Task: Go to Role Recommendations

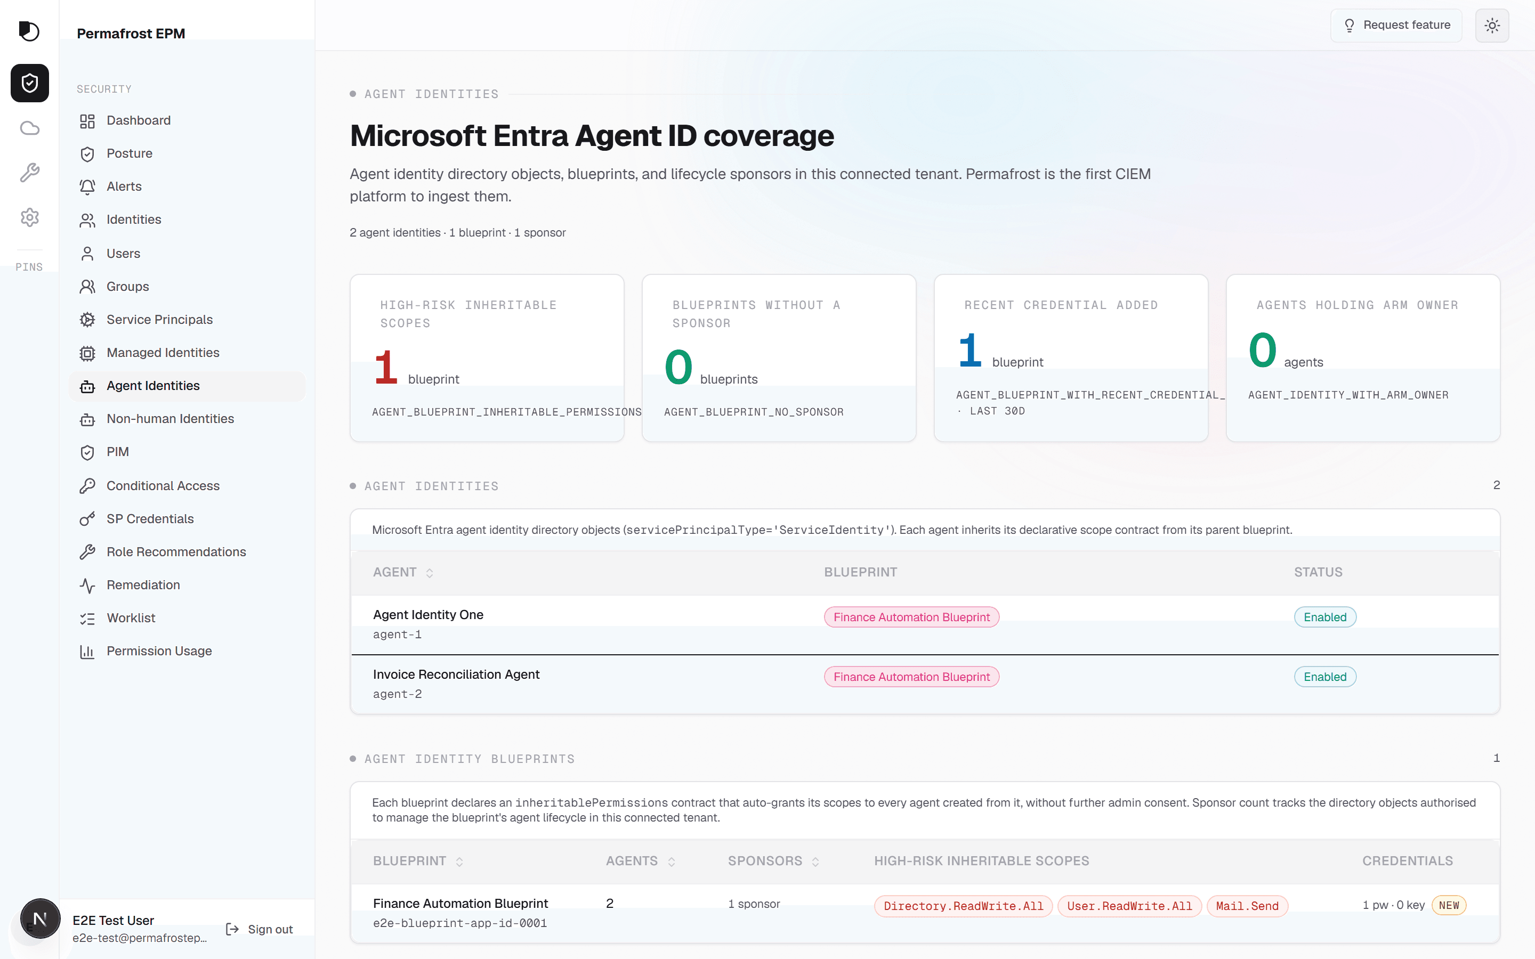Action: (x=187, y=552)
